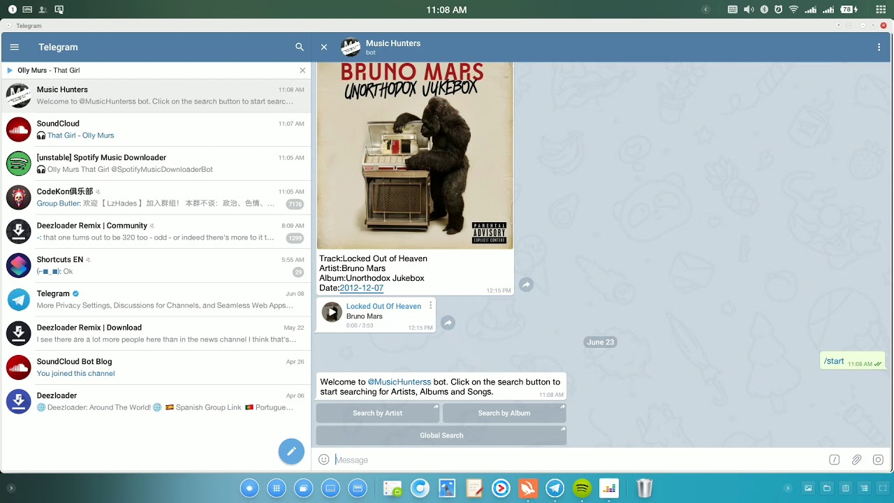The width and height of the screenshot is (894, 503).
Task: Click the attach file paperclip icon
Action: [x=856, y=460]
